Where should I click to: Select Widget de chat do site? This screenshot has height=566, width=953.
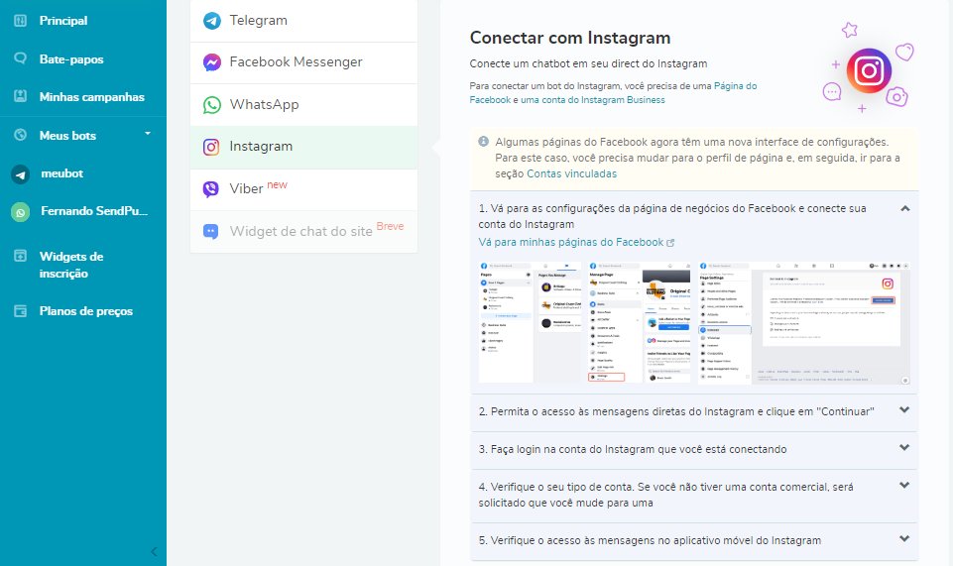pos(303,231)
